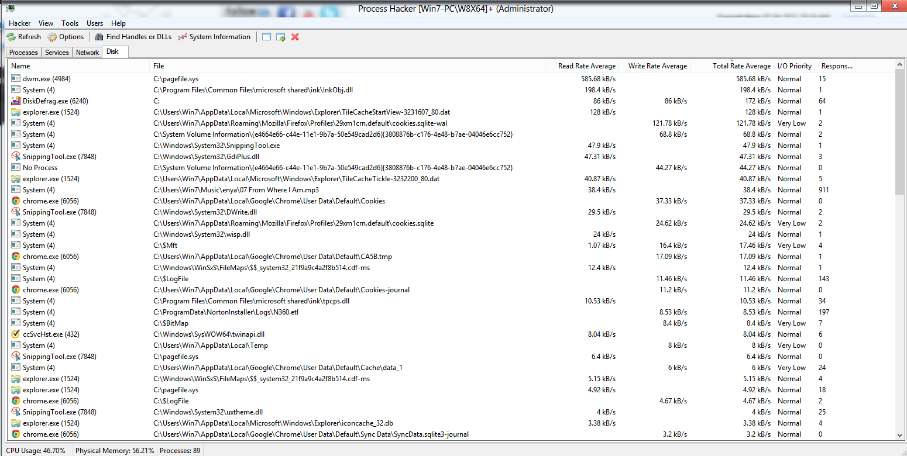Sort by the Name column header
The image size is (907, 456).
[78, 66]
